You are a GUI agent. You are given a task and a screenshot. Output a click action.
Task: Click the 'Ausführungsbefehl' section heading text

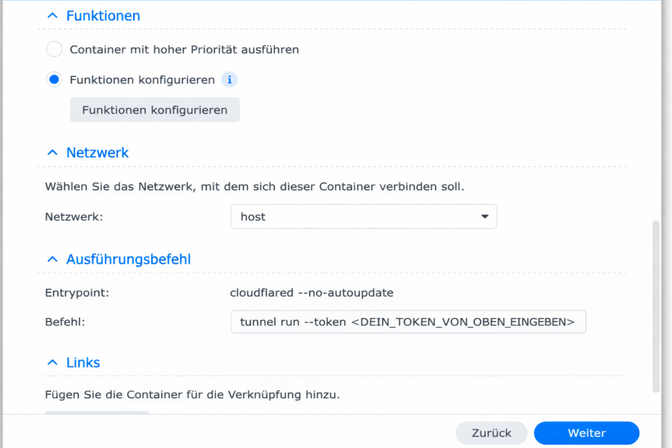(128, 260)
